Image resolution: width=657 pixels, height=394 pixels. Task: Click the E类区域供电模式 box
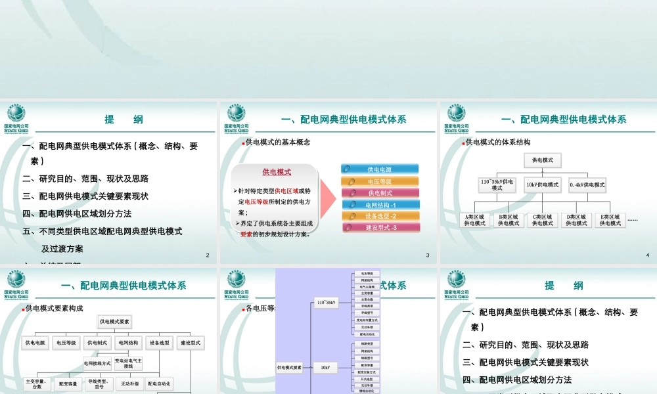coord(610,220)
